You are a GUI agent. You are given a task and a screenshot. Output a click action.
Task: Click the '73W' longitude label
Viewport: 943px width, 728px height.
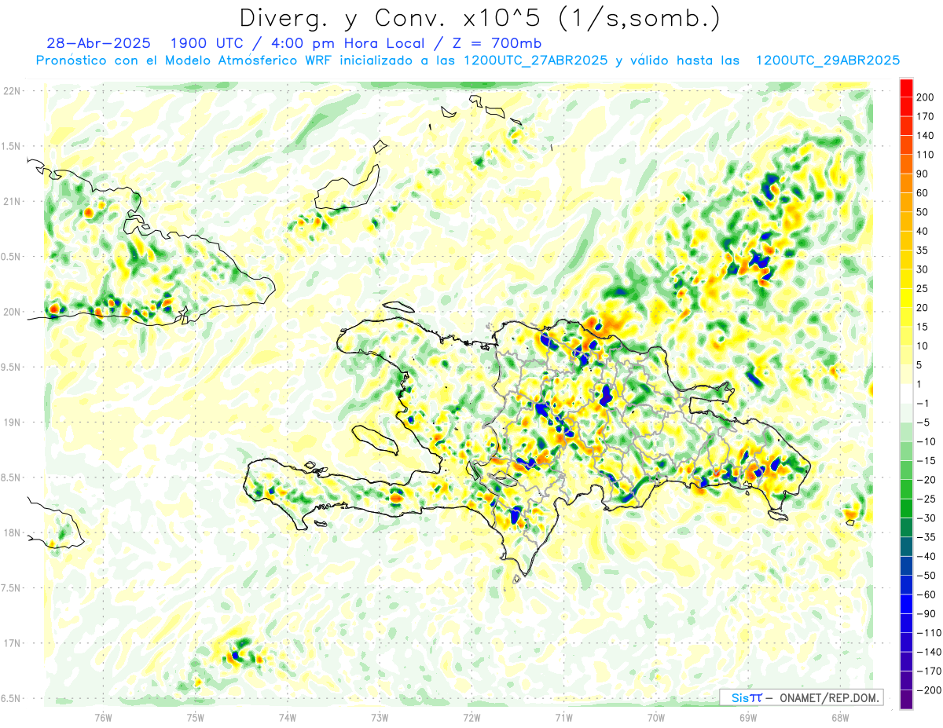coord(380,717)
